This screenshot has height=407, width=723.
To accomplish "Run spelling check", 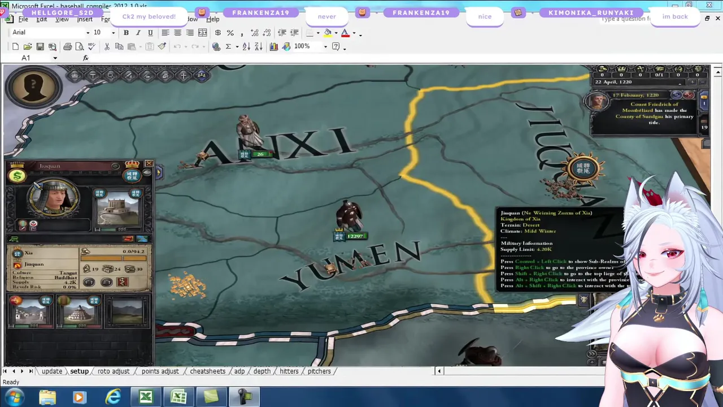I will pyautogui.click(x=92, y=46).
